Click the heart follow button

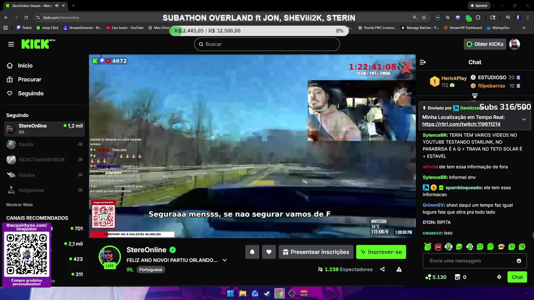point(269,252)
